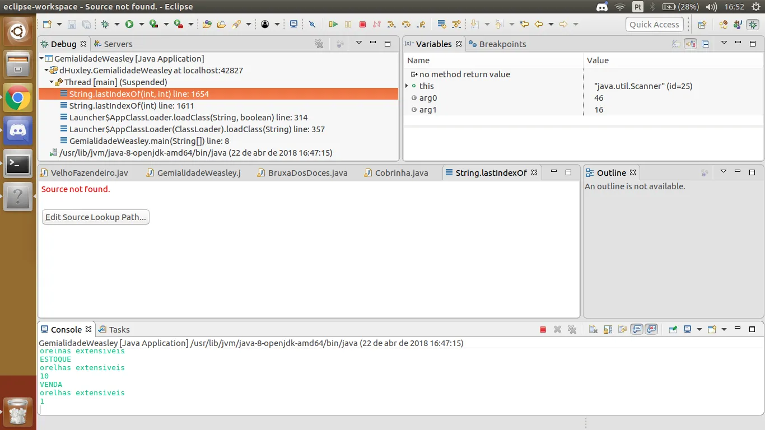Click the Step Over icon
The height and width of the screenshot is (430, 765).
(407, 24)
